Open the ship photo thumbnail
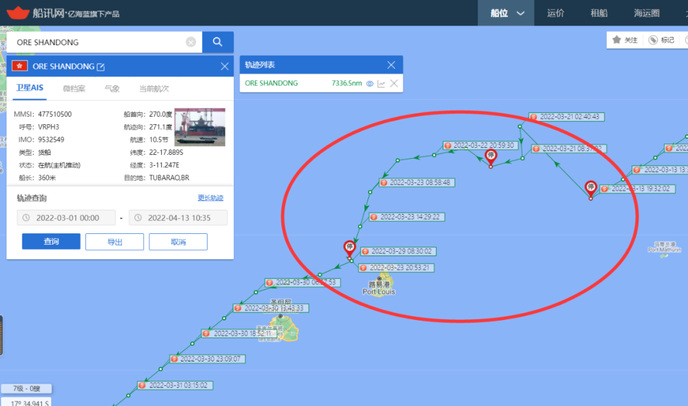Image resolution: width=688 pixels, height=406 pixels. pos(199,127)
